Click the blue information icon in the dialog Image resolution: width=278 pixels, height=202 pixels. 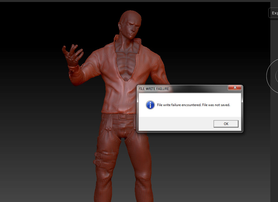click(150, 105)
